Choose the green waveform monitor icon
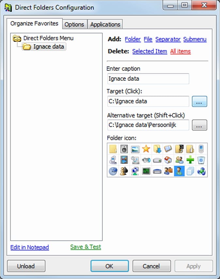Image resolution: width=220 pixels, height=279 pixels. [146, 171]
